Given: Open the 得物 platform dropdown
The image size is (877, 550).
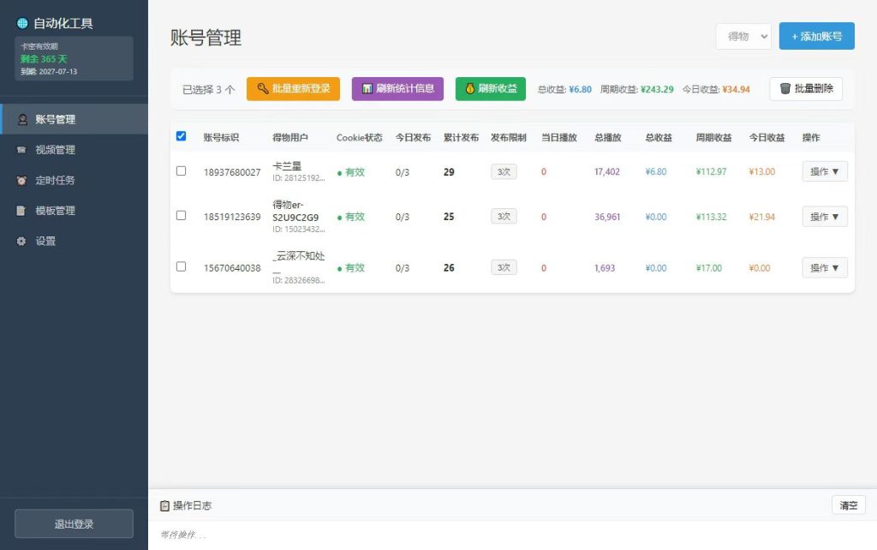Looking at the screenshot, I should tap(743, 36).
